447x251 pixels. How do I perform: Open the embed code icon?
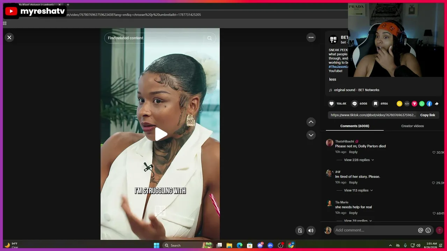pos(407,104)
